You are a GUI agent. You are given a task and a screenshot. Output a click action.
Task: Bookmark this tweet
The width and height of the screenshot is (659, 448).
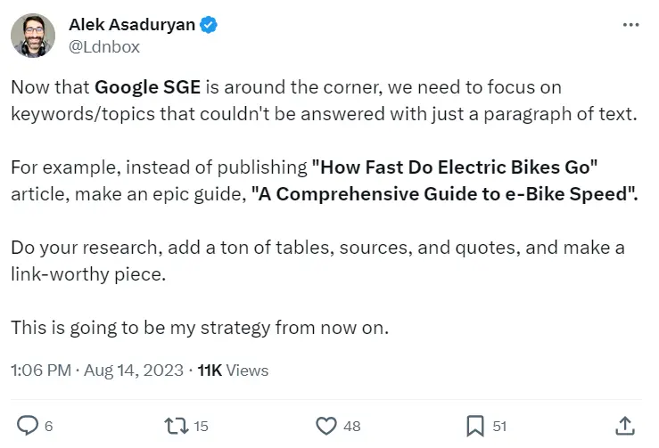tap(475, 425)
